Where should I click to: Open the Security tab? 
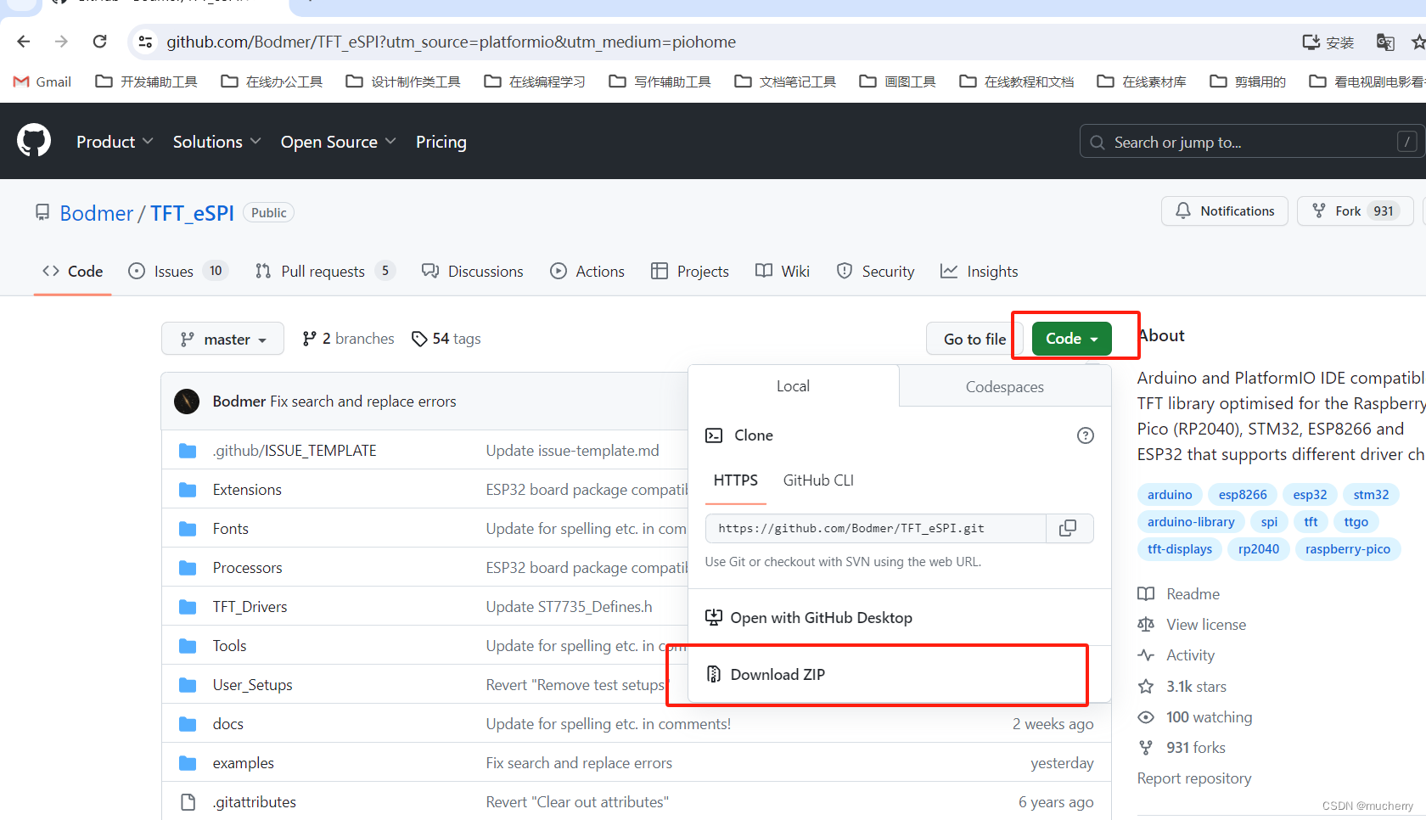(x=875, y=271)
